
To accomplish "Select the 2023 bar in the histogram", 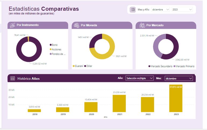I will 176,98.
